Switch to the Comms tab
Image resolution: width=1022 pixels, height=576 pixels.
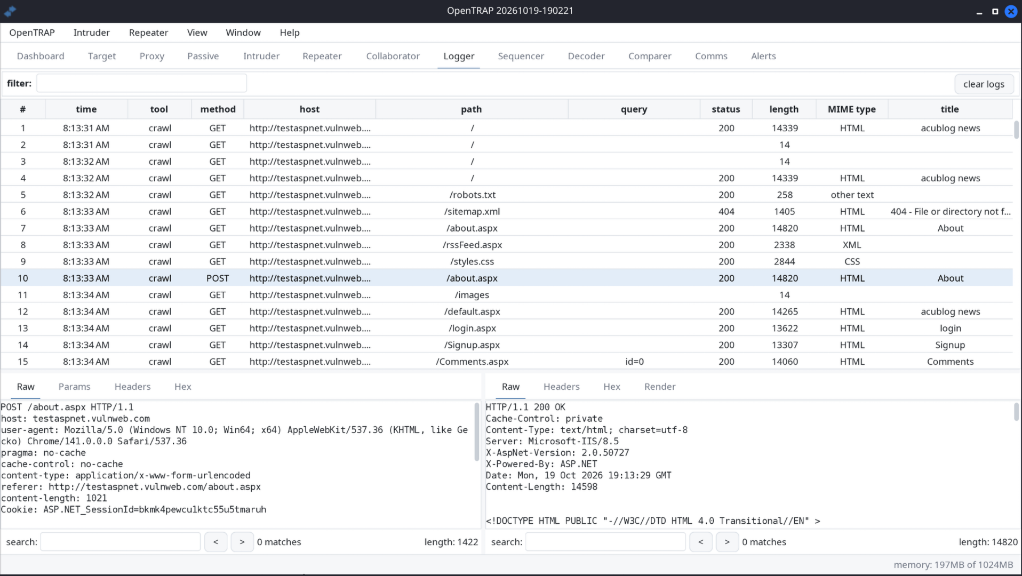point(711,56)
